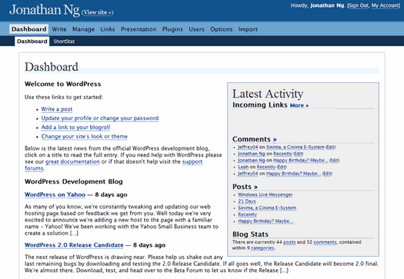The width and height of the screenshot is (404, 279).
Task: Click the posts link in Blog Stats
Action: (x=289, y=242)
